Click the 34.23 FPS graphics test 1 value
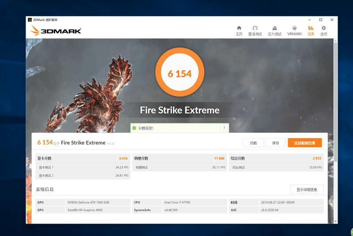This screenshot has height=236, width=353. pos(122,167)
